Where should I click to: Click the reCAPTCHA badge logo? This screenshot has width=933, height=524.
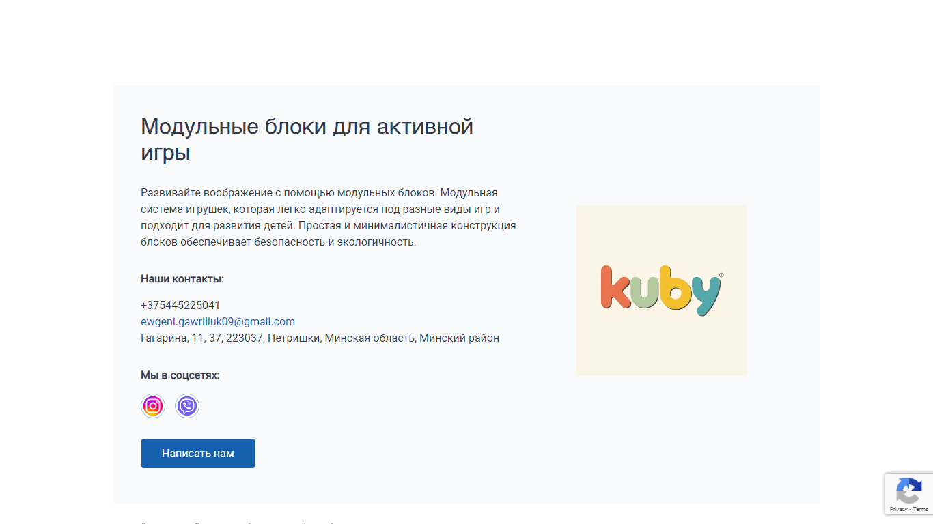[x=909, y=491]
